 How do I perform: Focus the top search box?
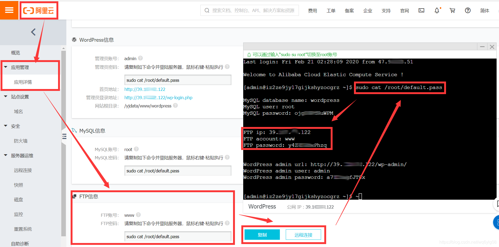pos(250,10)
